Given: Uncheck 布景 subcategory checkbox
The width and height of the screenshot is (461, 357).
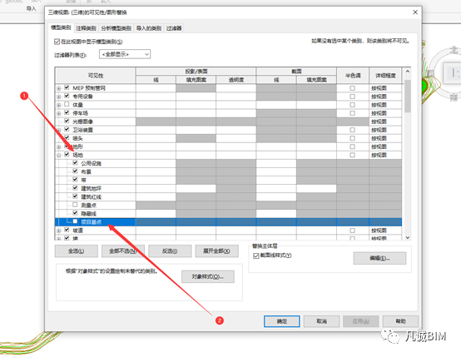Looking at the screenshot, I should (75, 171).
